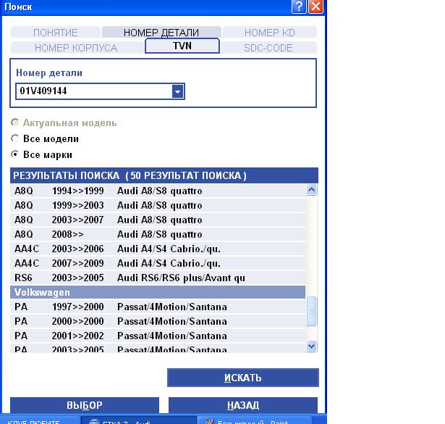Select Audi RS6 2003>>2005 result row

[159, 278]
